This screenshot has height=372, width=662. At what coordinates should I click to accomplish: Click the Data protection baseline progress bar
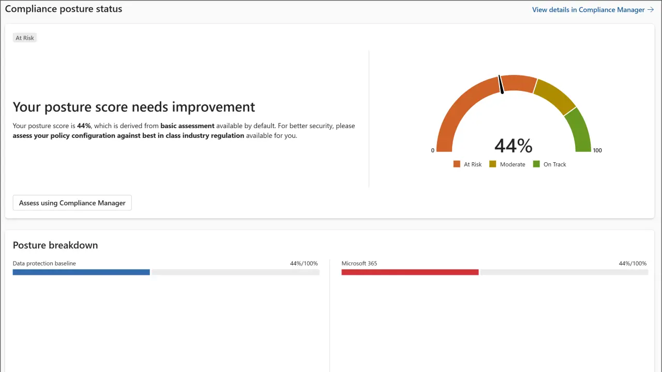[x=81, y=272]
